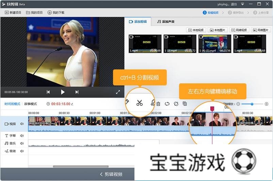Switch to the 添加声音 tab
The height and width of the screenshot is (181, 273).
pos(166,21)
